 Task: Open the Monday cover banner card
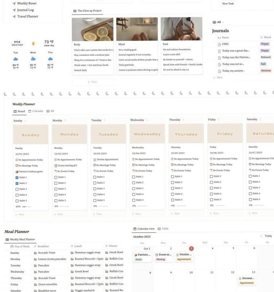[x=69, y=134]
